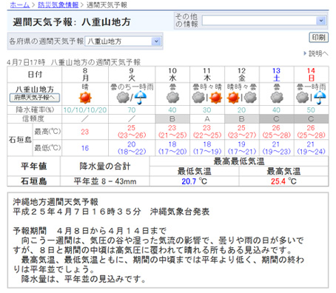Click the normal low value 20.7 ℃
Screen dimensions: 336x293
[x=194, y=181]
